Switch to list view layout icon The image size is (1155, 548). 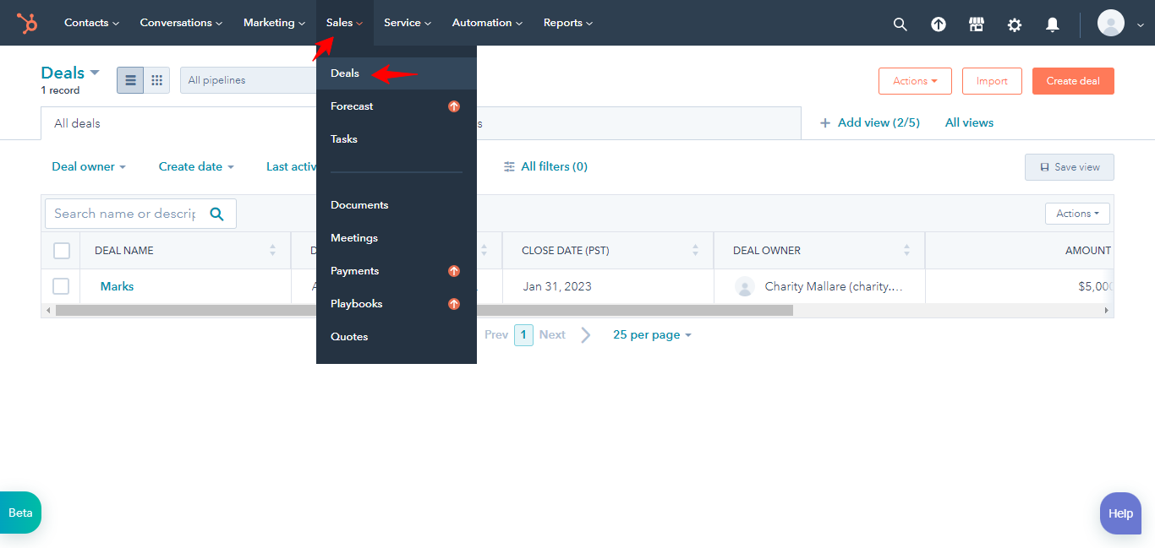(x=130, y=80)
